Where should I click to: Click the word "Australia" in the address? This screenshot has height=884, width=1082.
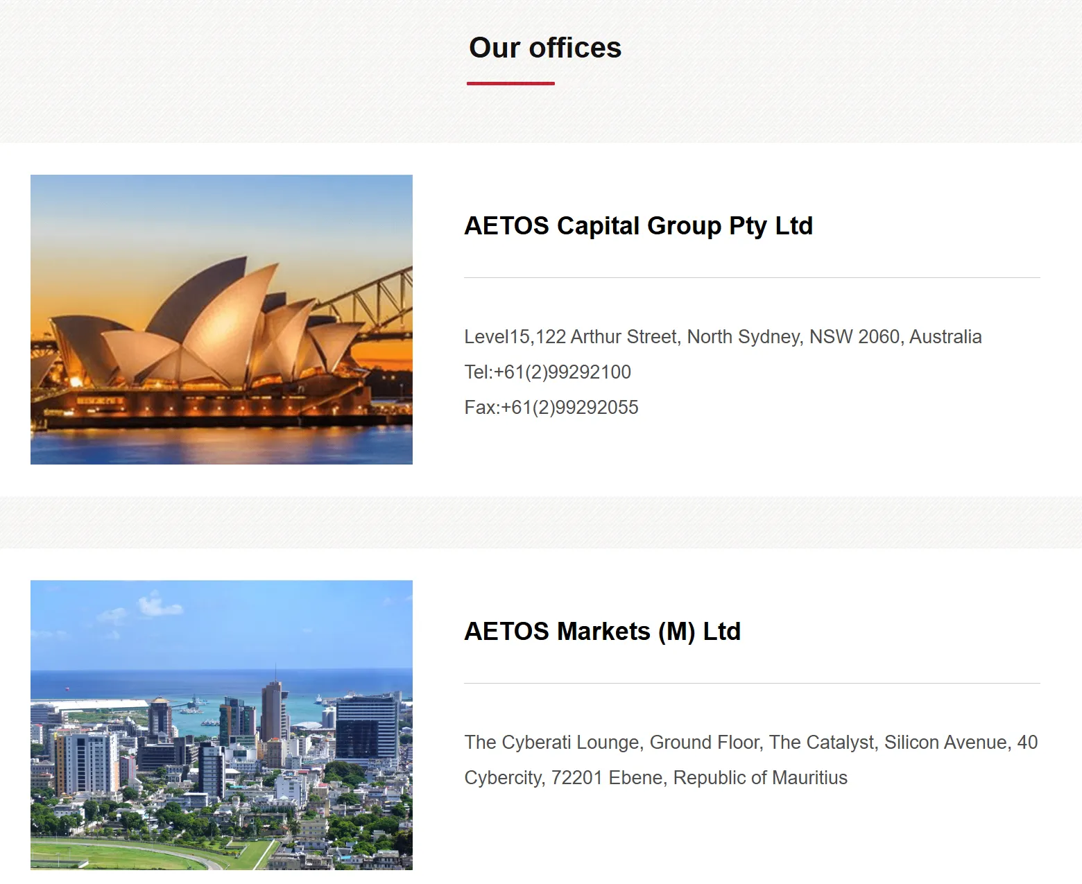(x=945, y=337)
